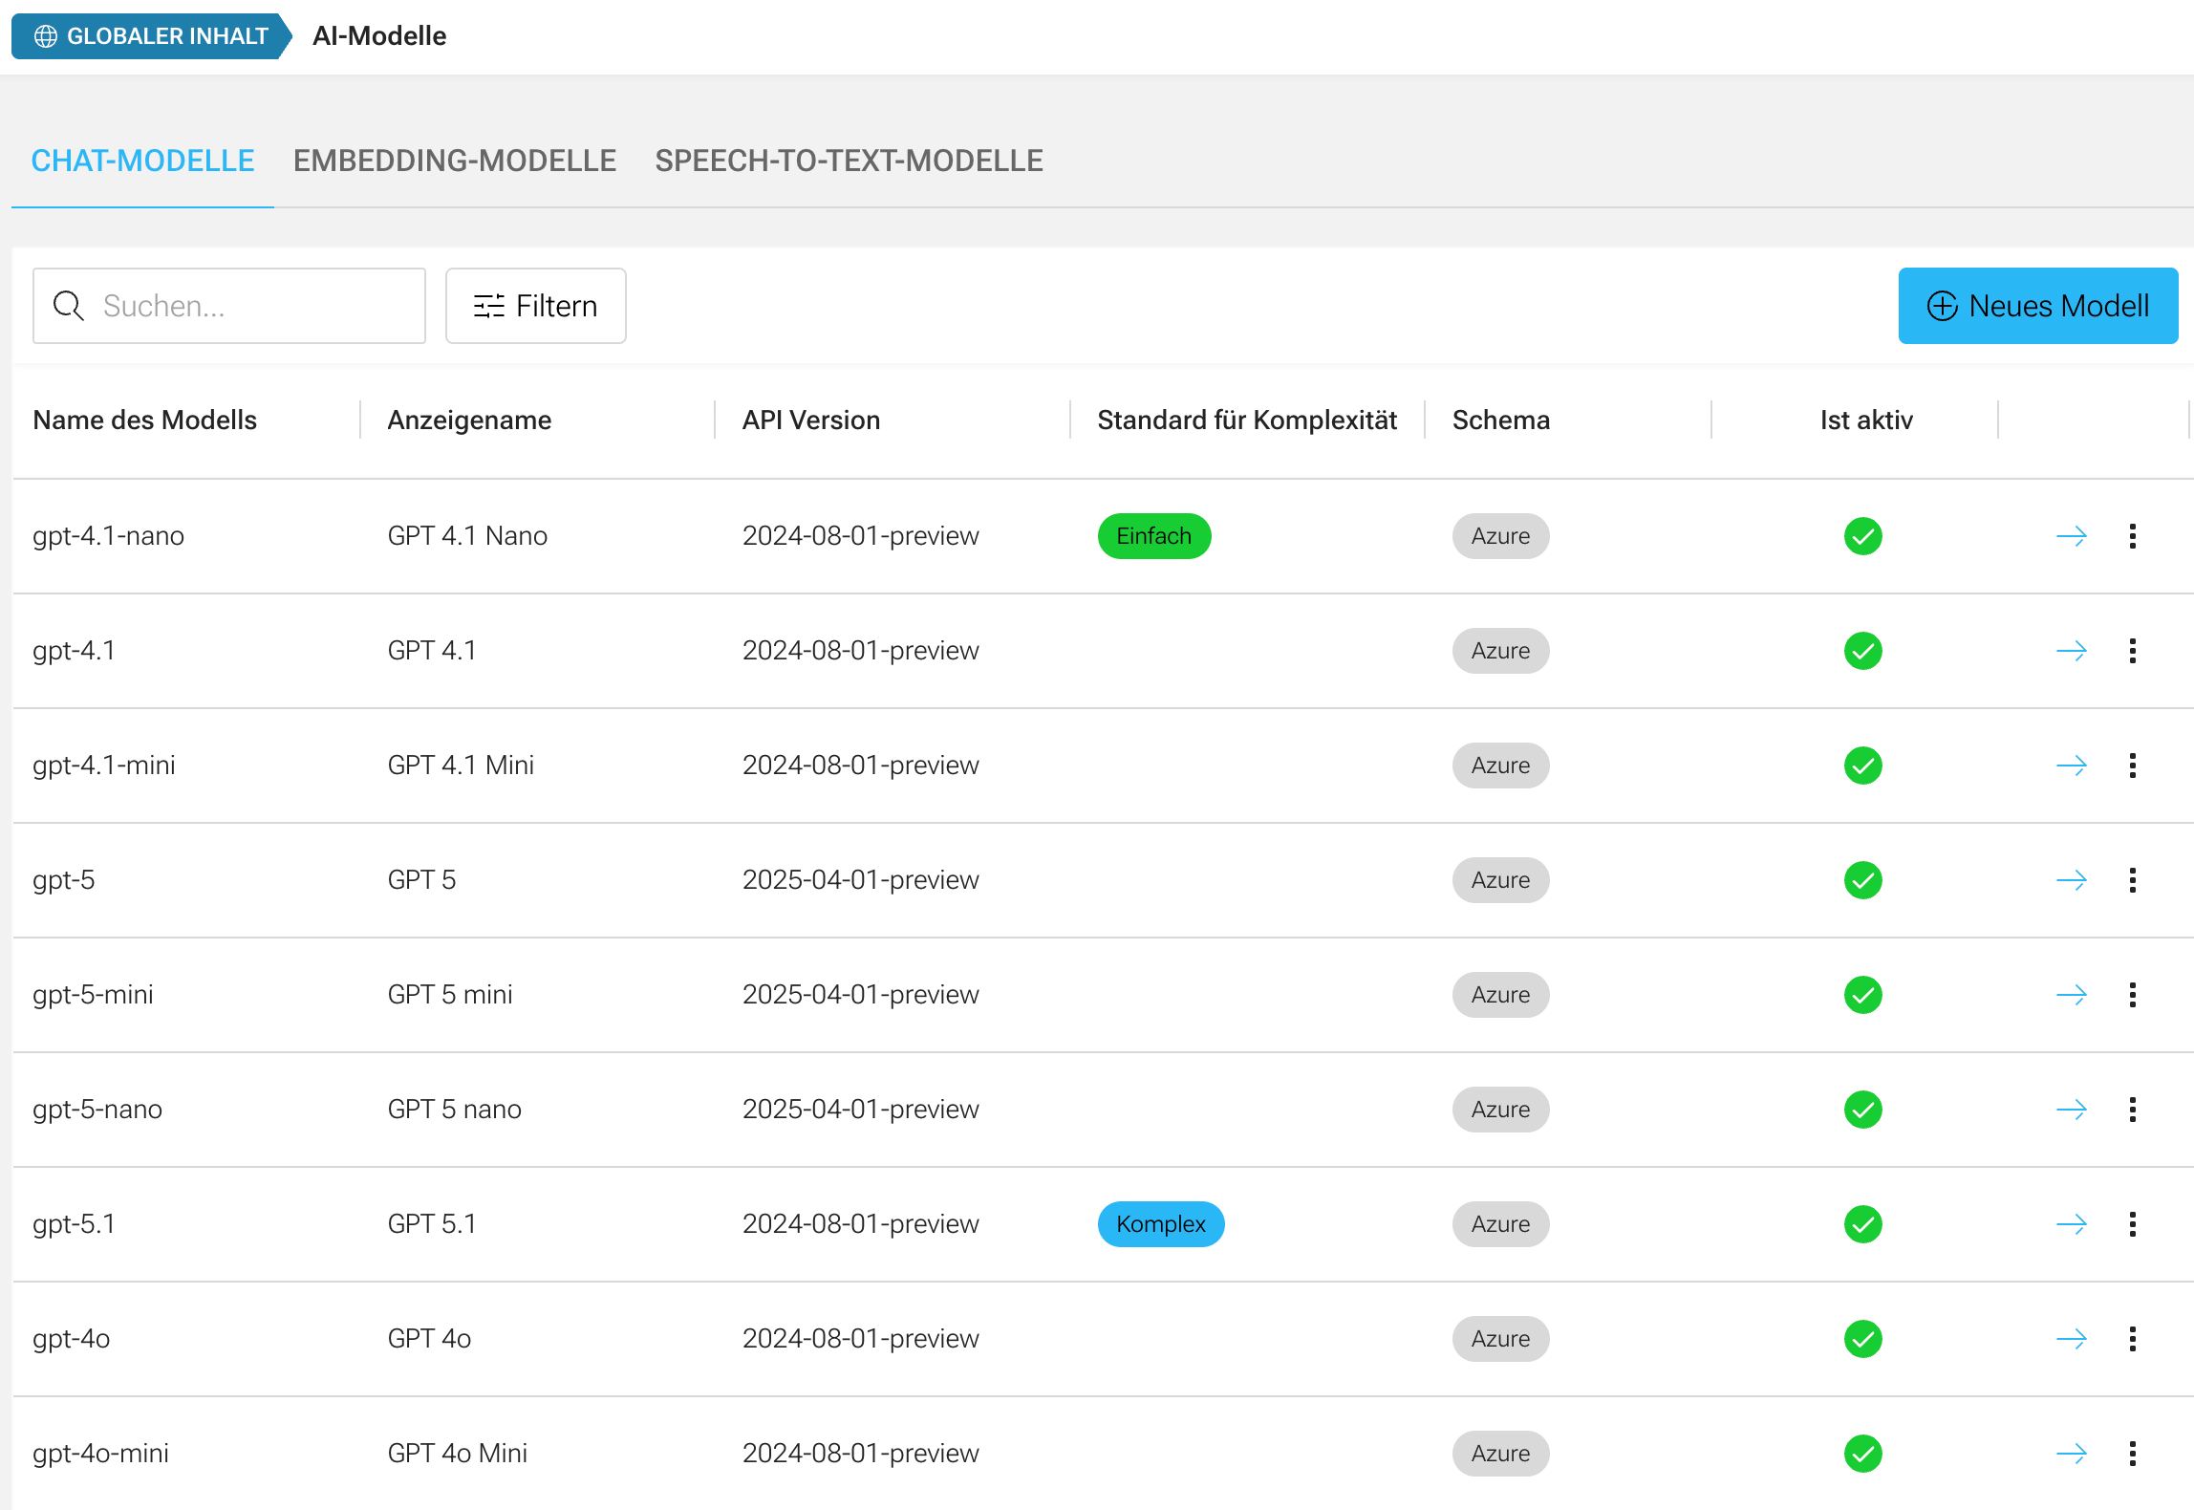The width and height of the screenshot is (2194, 1510).
Task: Toggle active status of gpt-5-nano
Action: coord(1862,1110)
